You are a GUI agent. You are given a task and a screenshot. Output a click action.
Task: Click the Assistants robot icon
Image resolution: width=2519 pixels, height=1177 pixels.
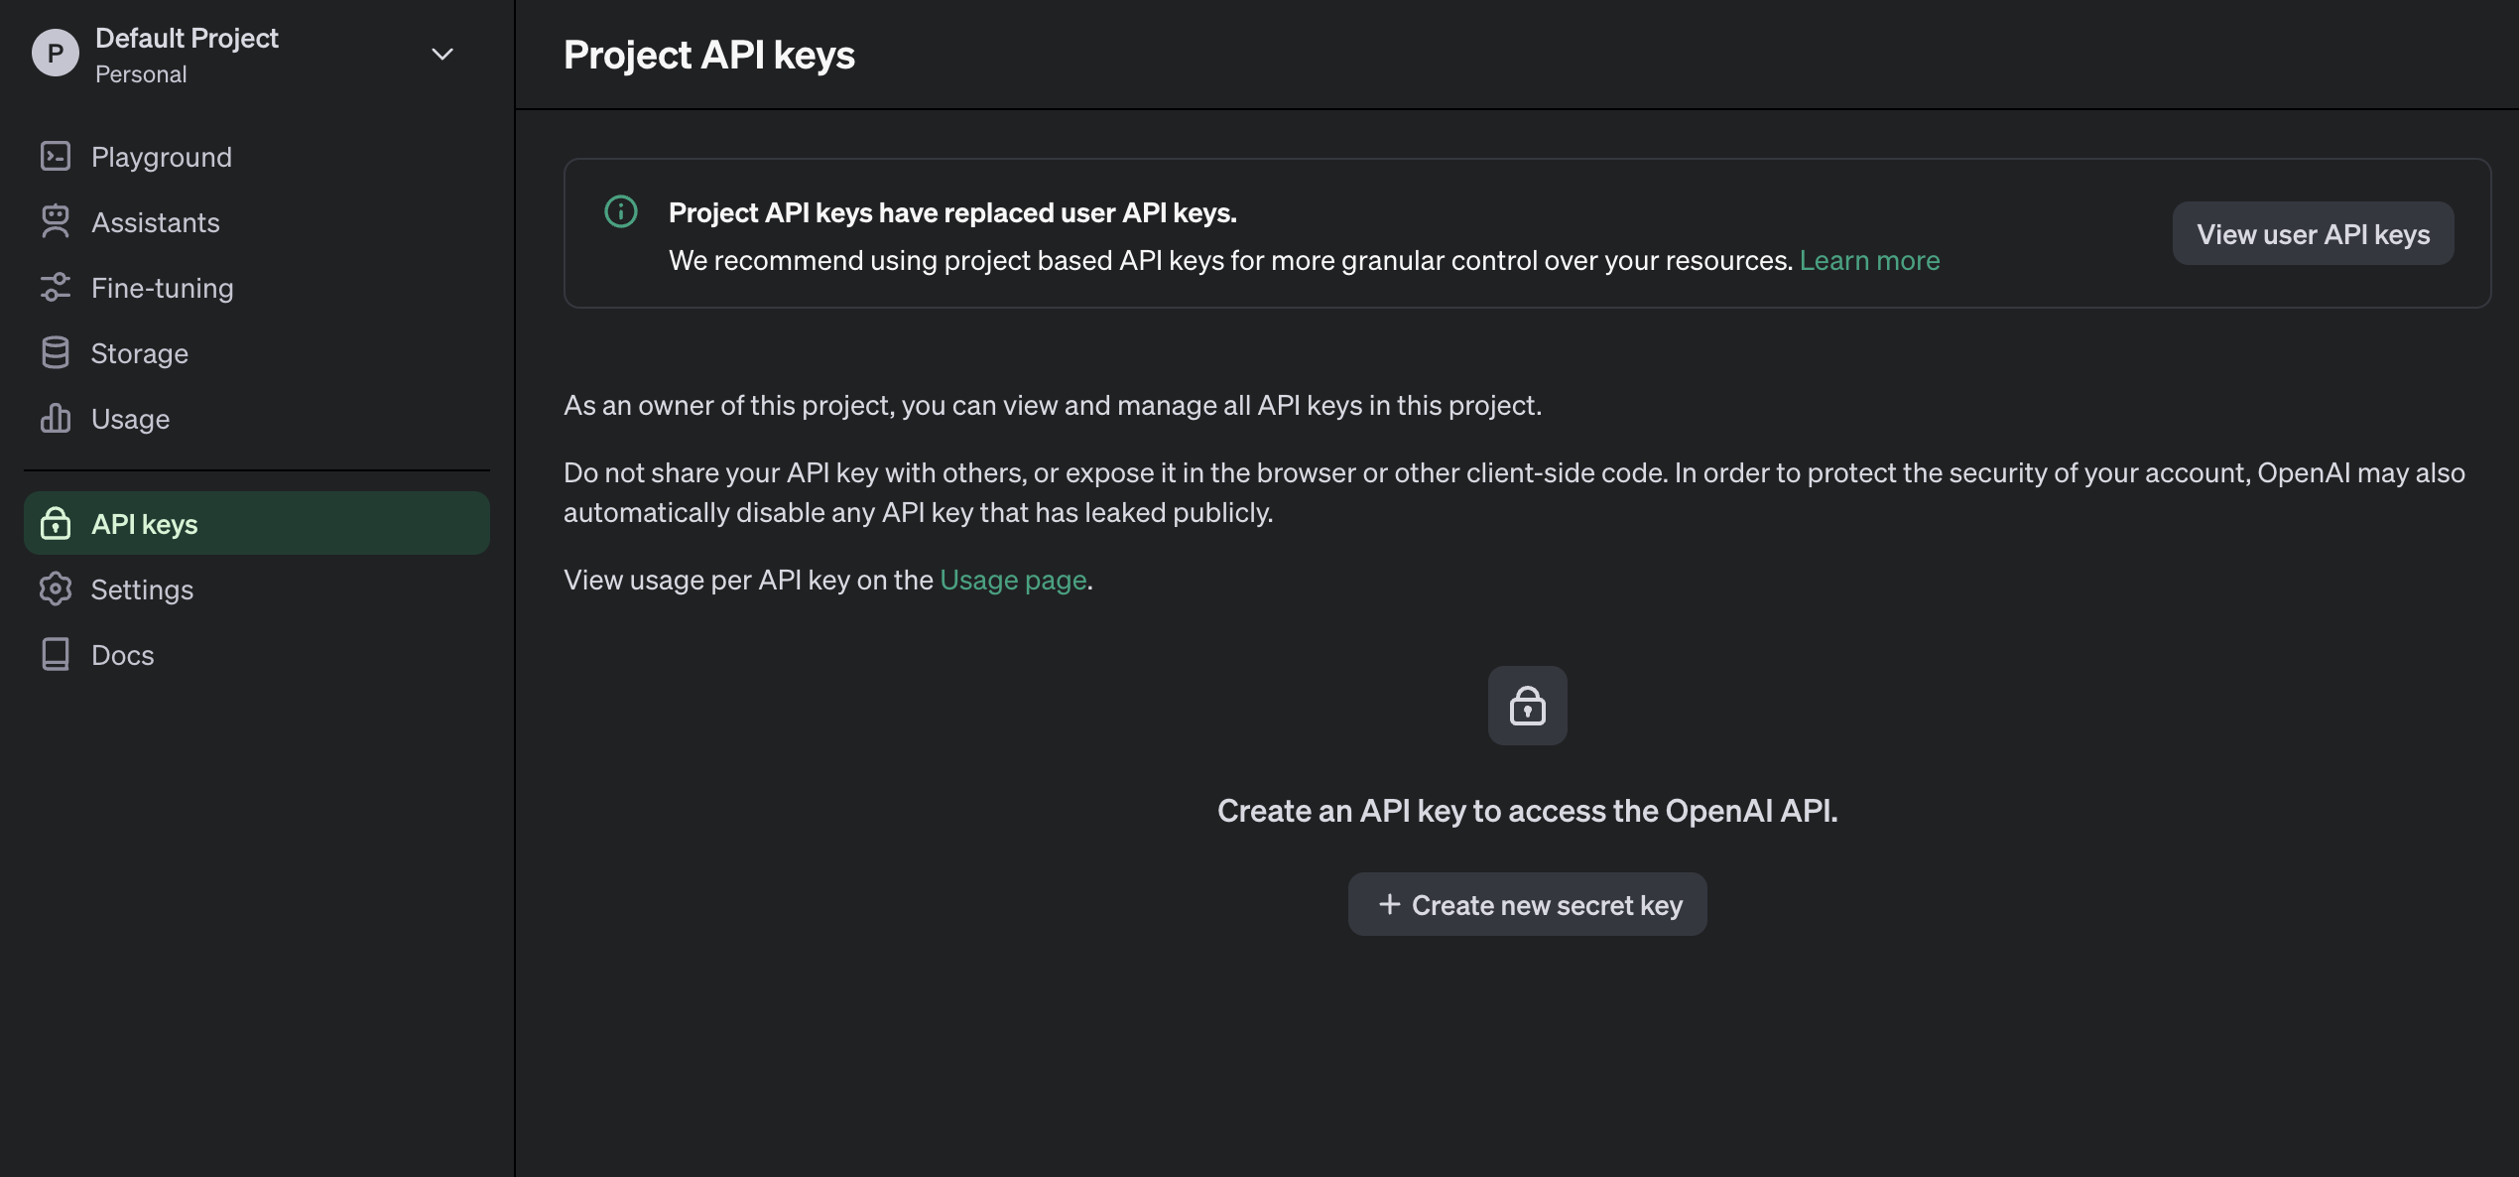point(56,221)
